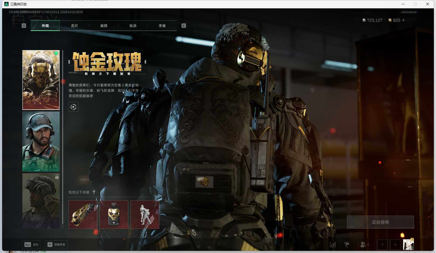The height and width of the screenshot is (253, 436).
Task: Click the H 隐藏界面 button
Action: point(56,244)
